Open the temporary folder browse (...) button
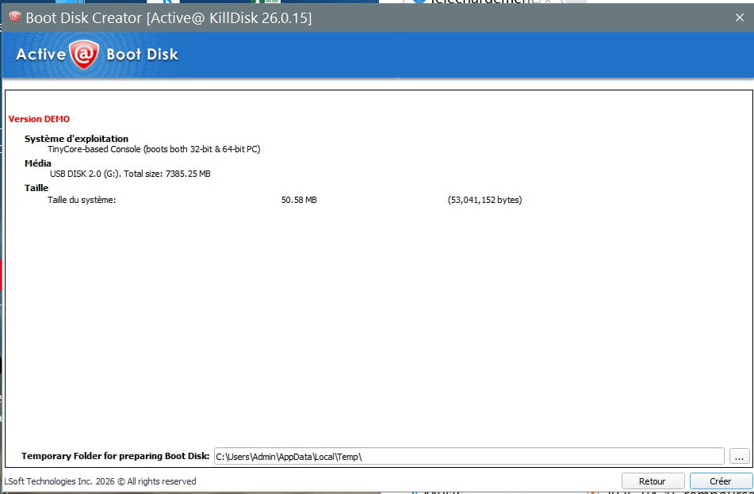The height and width of the screenshot is (494, 754). pos(739,457)
